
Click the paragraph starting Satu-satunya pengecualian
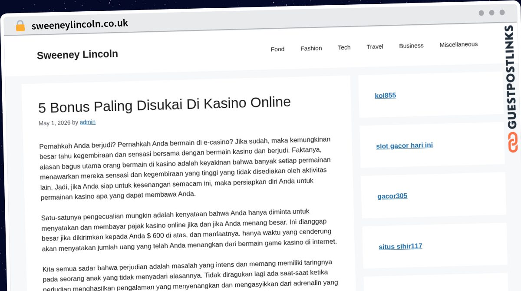click(x=188, y=230)
